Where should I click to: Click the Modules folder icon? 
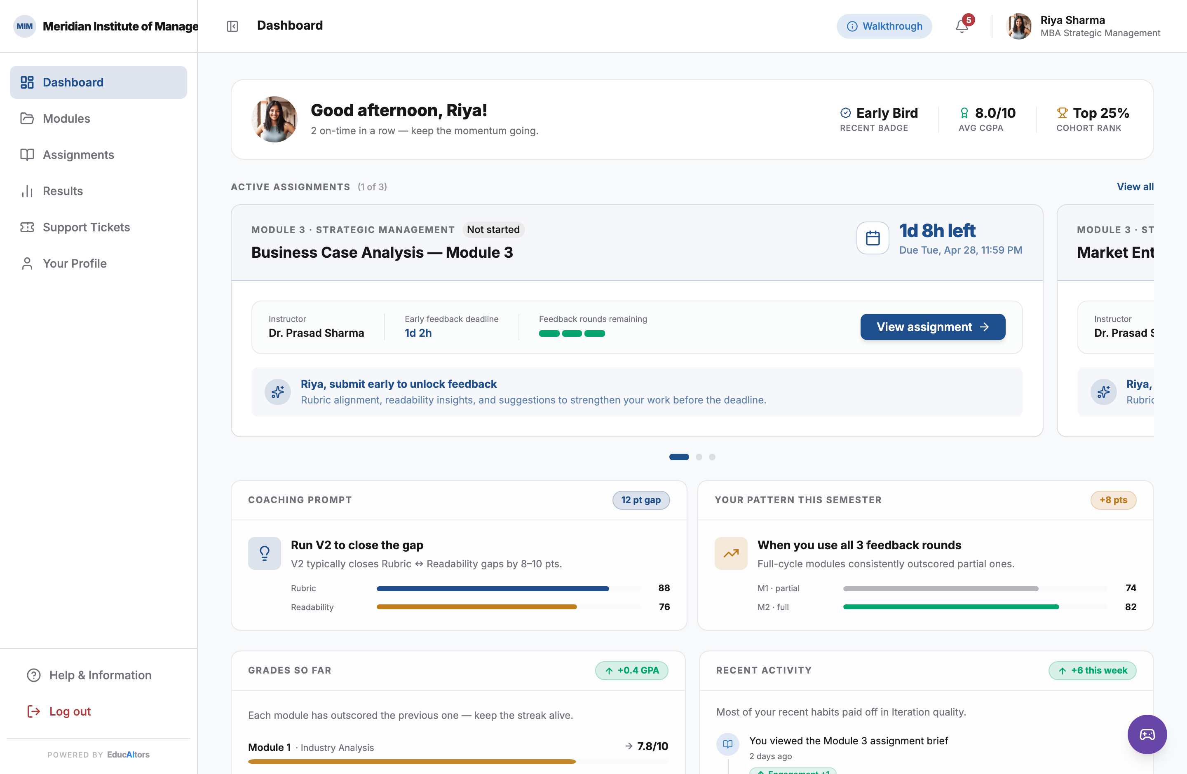(27, 119)
